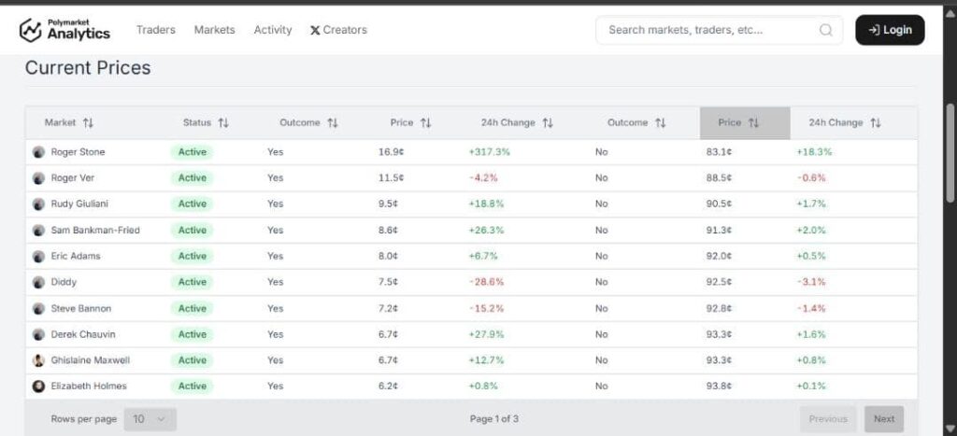Open the Eric Adams market
The image size is (957, 436).
coord(76,256)
